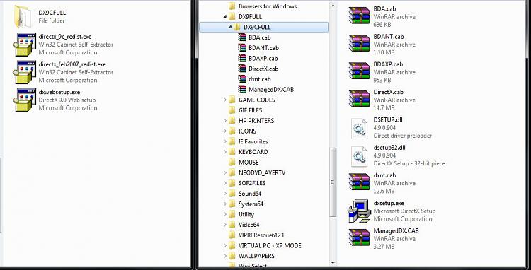This screenshot has height=270, width=531.
Task: Open the DX9CFULL folder icon in left window
Action: click(23, 16)
